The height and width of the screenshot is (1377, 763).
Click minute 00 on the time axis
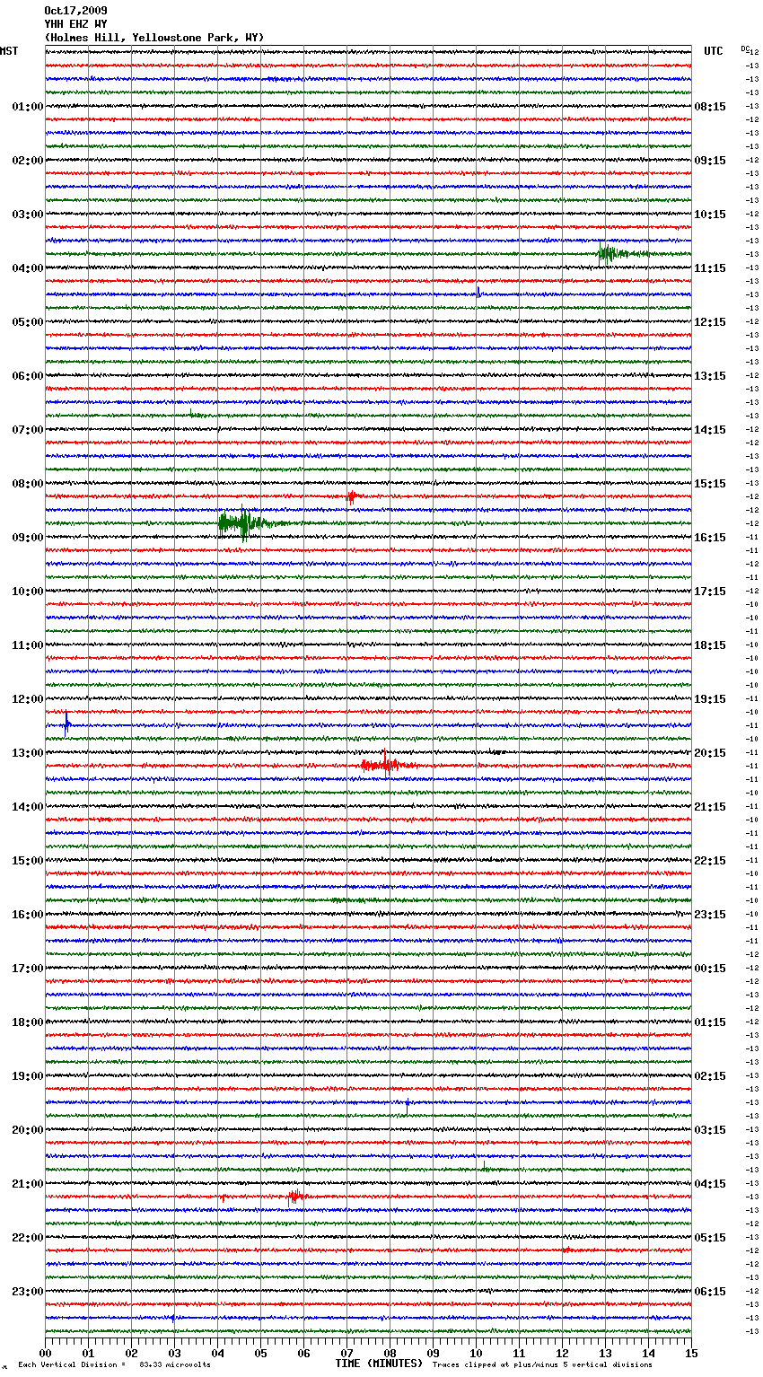46,1353
